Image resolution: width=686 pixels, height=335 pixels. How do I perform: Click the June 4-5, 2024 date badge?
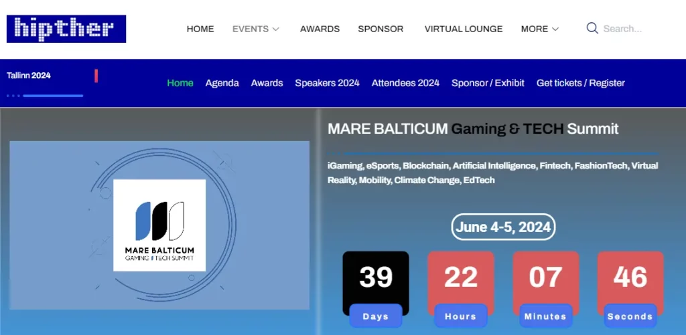503,227
